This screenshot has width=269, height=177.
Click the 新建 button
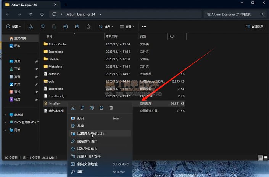[x=14, y=27]
